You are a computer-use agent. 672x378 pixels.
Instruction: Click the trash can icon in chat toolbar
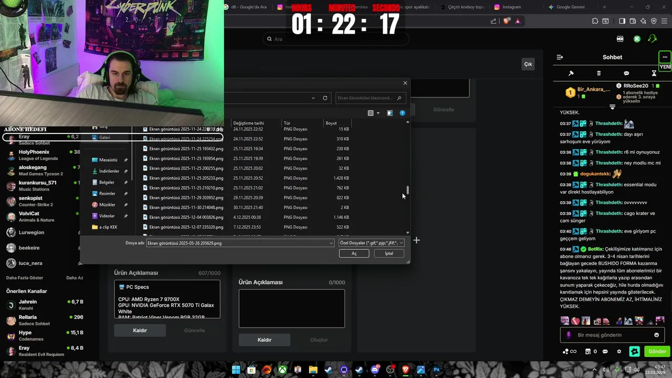click(599, 73)
